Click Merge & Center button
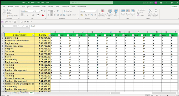Screen dimensions: 179x96 pos(70,15)
